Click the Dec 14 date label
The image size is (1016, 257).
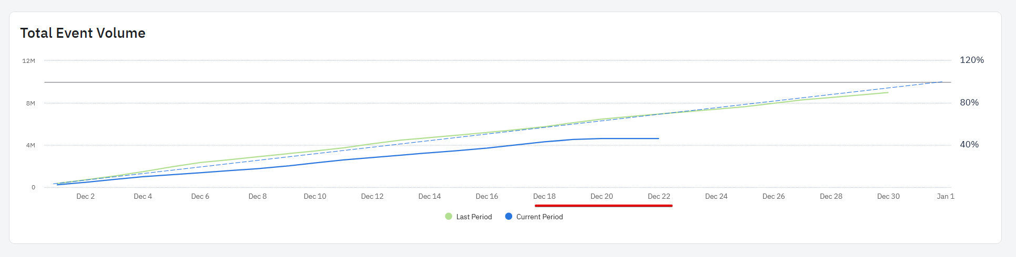pos(430,196)
